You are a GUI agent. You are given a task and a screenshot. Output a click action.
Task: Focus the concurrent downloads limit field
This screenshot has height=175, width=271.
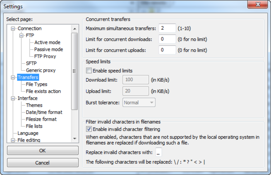pyautogui.click(x=167, y=39)
